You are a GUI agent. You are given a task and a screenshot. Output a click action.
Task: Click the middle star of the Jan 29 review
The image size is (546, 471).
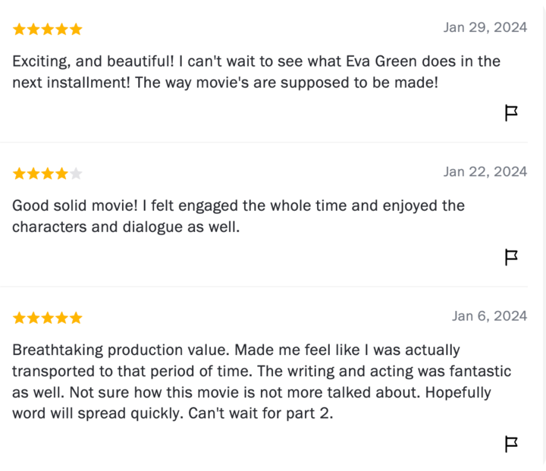click(47, 29)
